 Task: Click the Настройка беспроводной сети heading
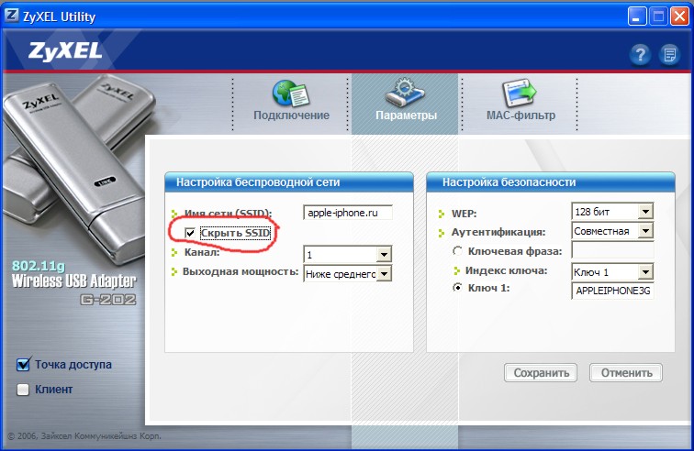click(258, 182)
